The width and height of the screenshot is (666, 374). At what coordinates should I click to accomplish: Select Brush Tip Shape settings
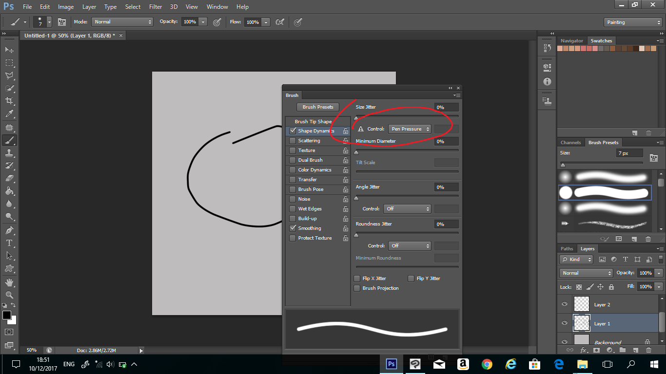pyautogui.click(x=313, y=122)
